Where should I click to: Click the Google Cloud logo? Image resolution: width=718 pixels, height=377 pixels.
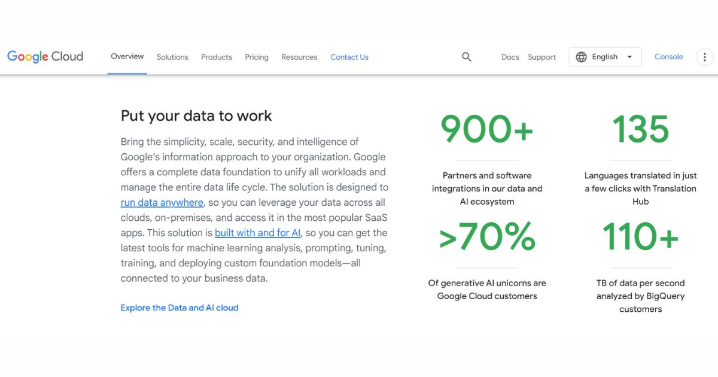pyautogui.click(x=45, y=56)
